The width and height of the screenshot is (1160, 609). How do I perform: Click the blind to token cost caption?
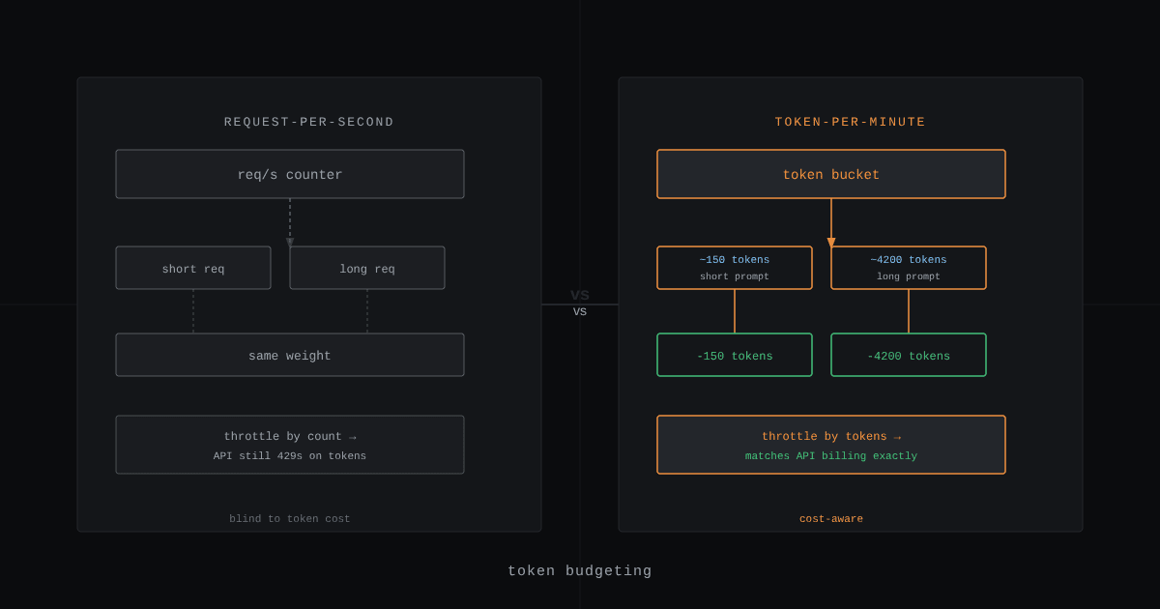point(290,519)
